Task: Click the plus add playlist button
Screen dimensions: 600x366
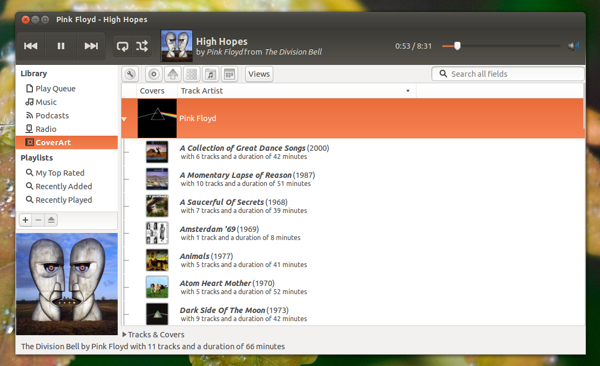Action: click(25, 220)
